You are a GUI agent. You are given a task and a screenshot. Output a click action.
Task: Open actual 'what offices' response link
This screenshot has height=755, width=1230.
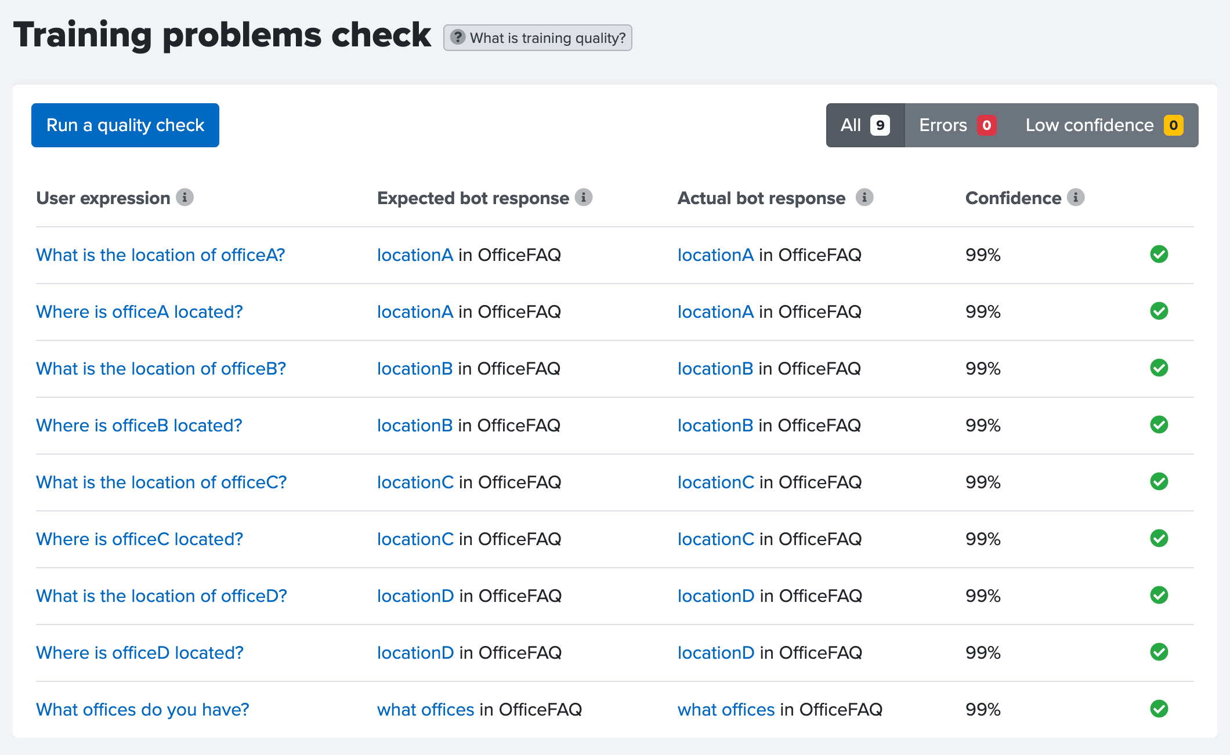click(x=726, y=710)
